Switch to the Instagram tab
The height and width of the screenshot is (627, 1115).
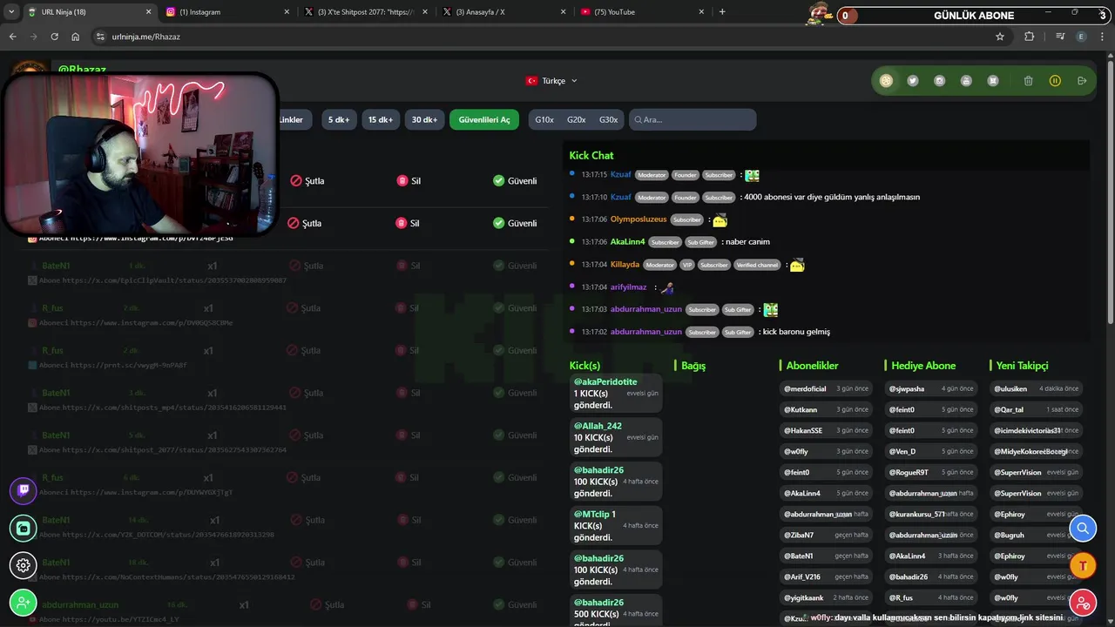coord(228,12)
